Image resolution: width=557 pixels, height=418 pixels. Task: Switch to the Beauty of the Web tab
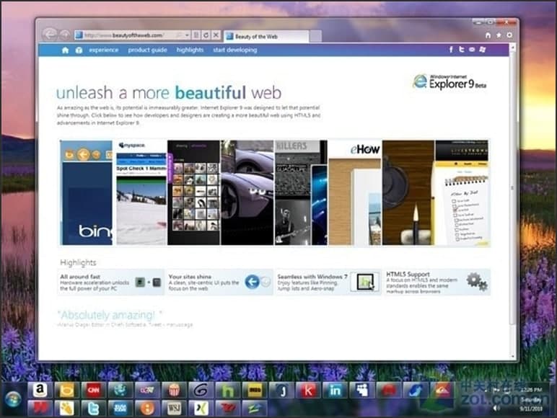(263, 35)
